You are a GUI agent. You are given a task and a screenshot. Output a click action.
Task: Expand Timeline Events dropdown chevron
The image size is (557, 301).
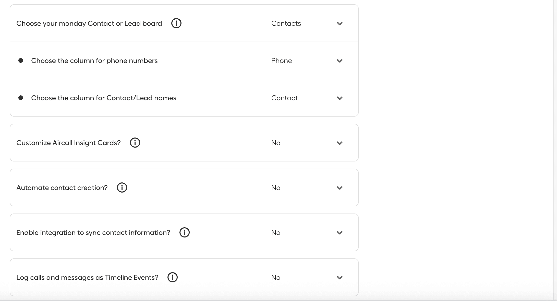[x=340, y=278]
